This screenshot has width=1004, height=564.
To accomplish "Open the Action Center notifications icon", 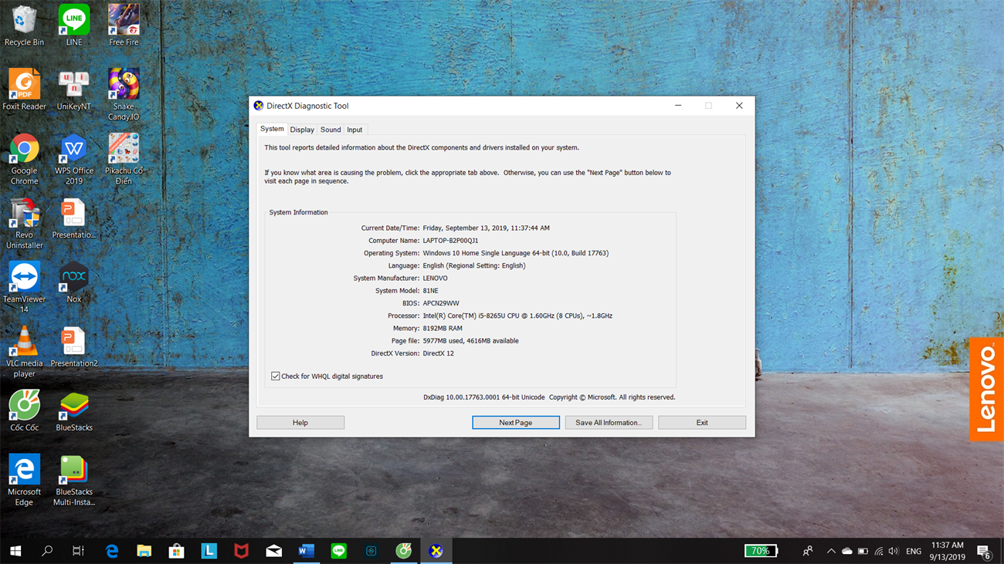I will (x=984, y=551).
